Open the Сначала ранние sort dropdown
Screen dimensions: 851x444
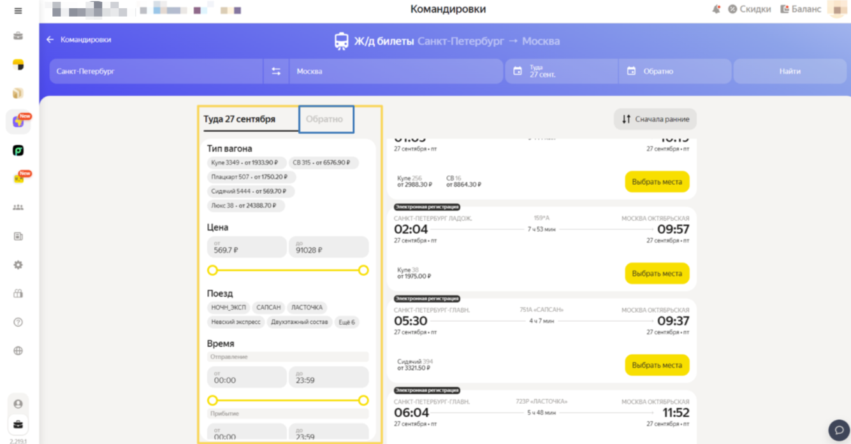tap(655, 119)
